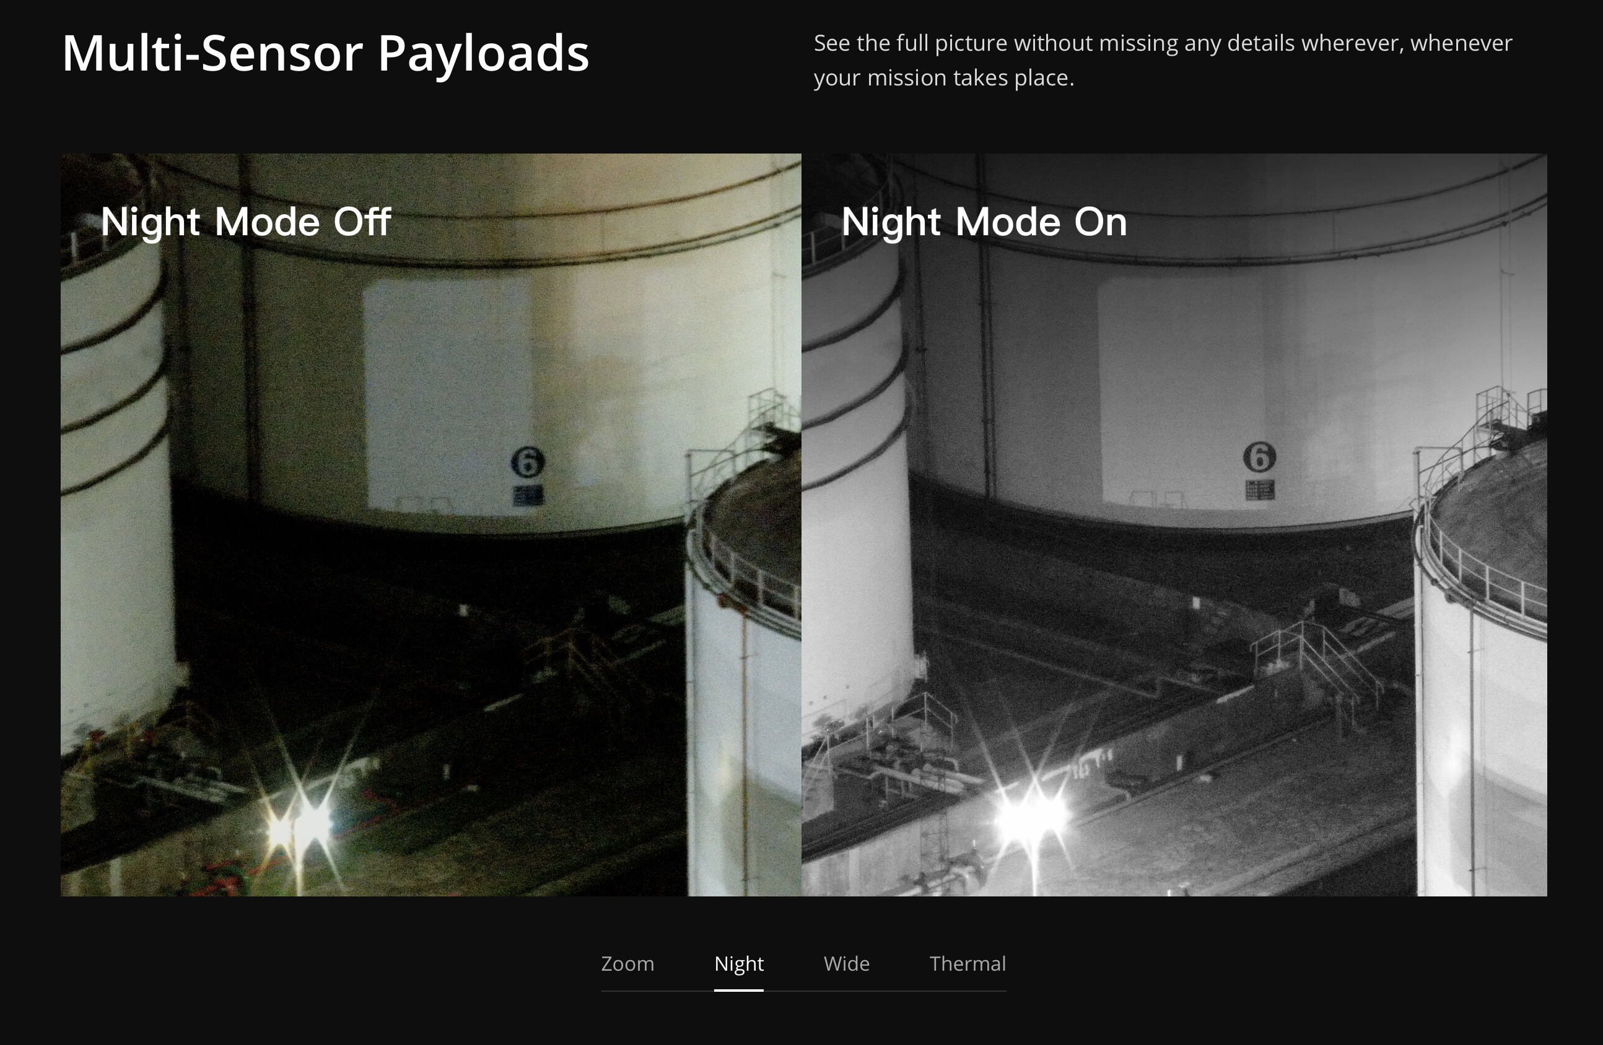Click the circled 6 marking in grayscale image
The height and width of the screenshot is (1045, 1603).
tap(1259, 456)
